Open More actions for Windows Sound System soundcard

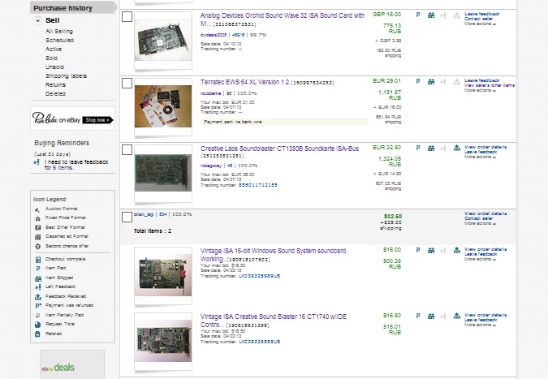480,259
